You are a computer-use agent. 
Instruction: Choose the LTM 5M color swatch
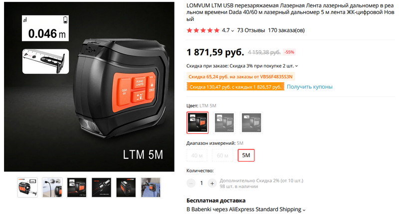point(198,122)
